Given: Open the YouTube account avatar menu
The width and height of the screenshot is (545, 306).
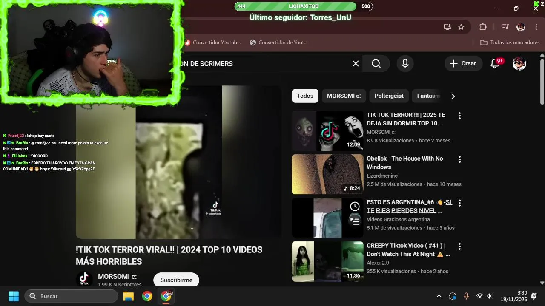Looking at the screenshot, I should pos(519,64).
